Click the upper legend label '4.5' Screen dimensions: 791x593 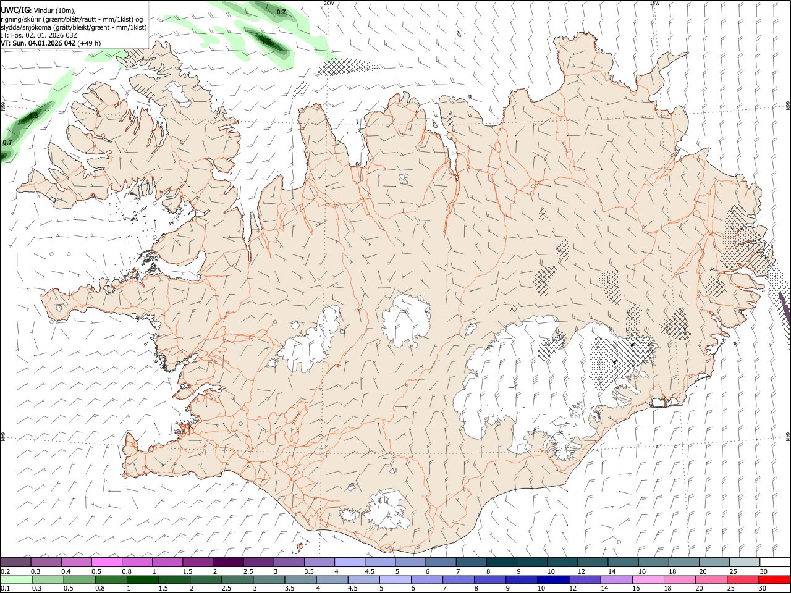pos(370,571)
